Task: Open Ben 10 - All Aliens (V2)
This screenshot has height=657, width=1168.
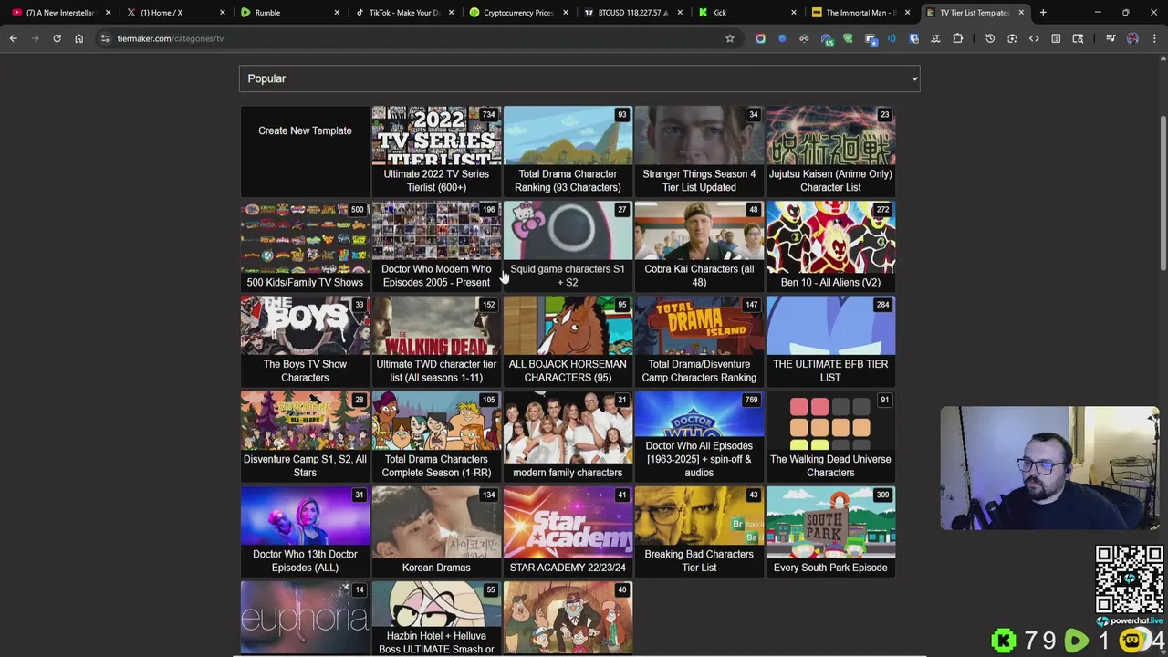Action: tap(830, 245)
